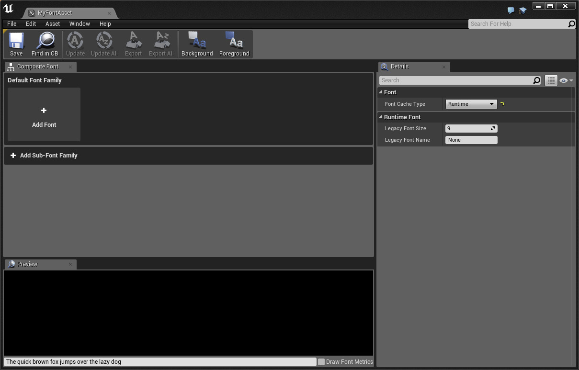Collapse the Font section in Details
The width and height of the screenshot is (579, 370).
[x=381, y=92]
